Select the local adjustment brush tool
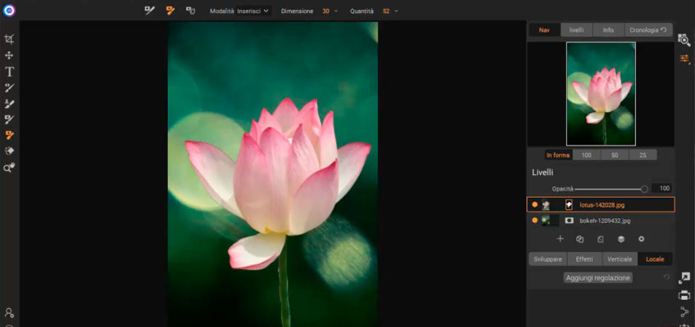Viewport: 695px width, 327px height. (9, 87)
